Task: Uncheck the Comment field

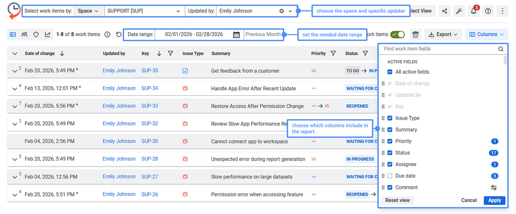Action: click(x=389, y=187)
